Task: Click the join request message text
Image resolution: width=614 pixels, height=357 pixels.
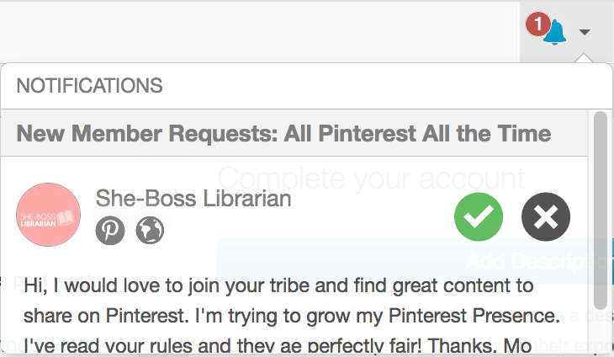Action: click(x=278, y=285)
